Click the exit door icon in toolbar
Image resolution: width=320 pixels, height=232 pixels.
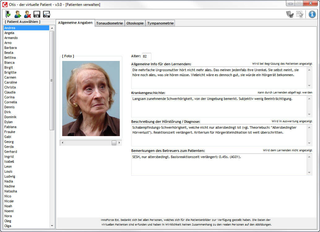[x=8, y=14]
